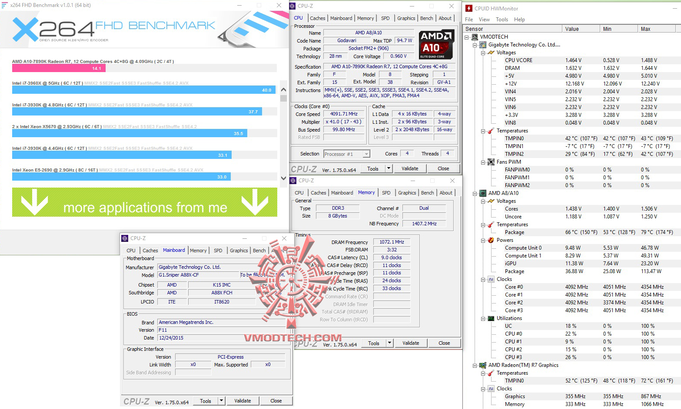Image resolution: width=681 pixels, height=409 pixels.
Task: Click Close in the CPU-Z Mainboard window
Action: 276,401
